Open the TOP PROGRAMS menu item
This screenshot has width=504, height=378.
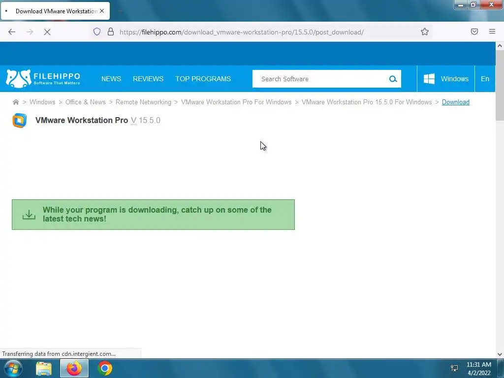click(x=203, y=79)
